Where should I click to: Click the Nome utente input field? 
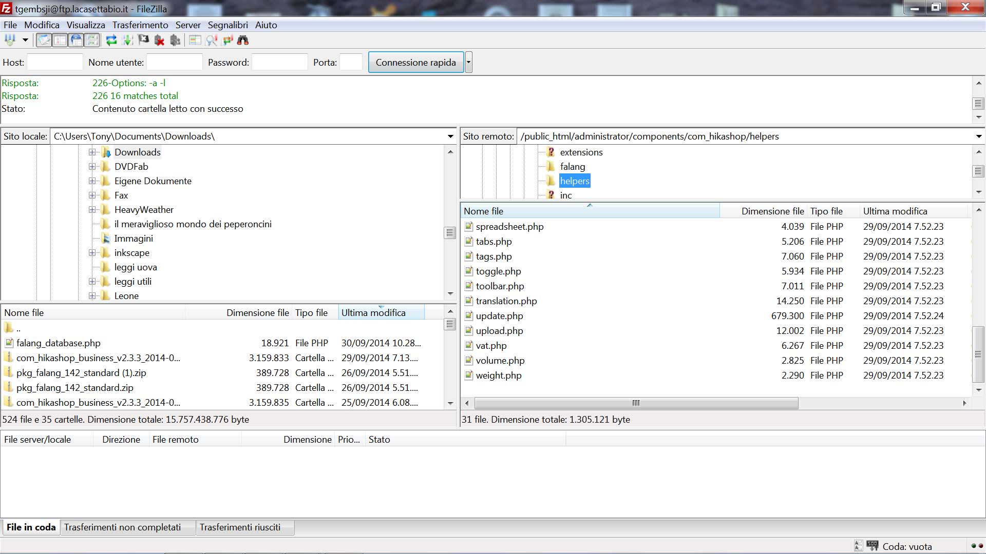tap(174, 62)
